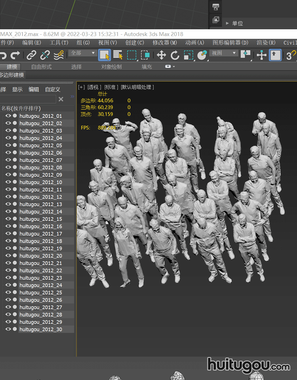Select huitugou_2012_10 in the object list
Screen dimensions: 297x380
41,182
